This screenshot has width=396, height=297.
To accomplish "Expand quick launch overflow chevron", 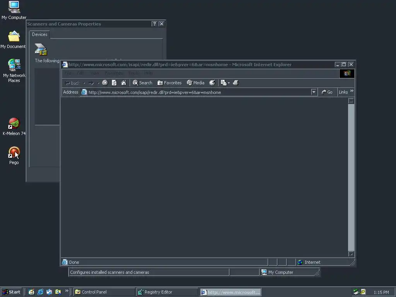I will 67,291.
